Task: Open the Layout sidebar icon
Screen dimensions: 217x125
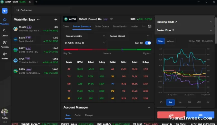Action: (5, 31)
